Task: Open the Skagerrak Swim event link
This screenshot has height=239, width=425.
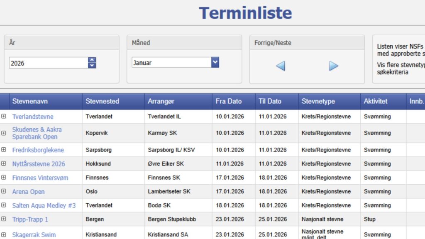Action: pyautogui.click(x=34, y=235)
